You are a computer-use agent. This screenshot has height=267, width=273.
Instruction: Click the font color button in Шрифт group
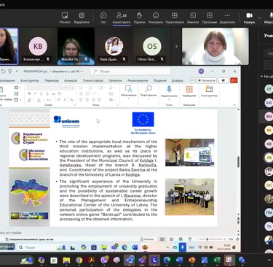point(39,100)
